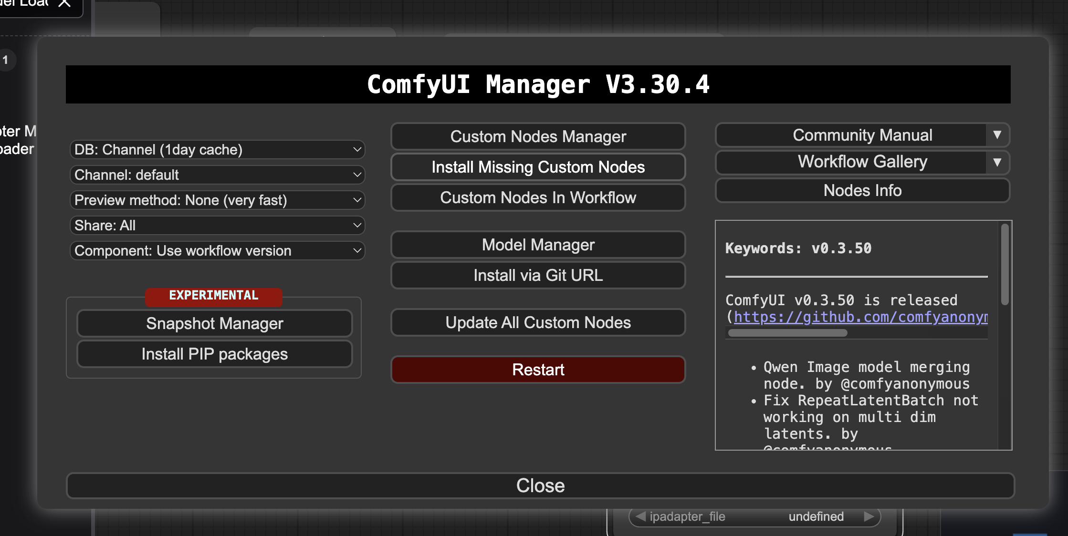Open Model Manager

point(538,245)
